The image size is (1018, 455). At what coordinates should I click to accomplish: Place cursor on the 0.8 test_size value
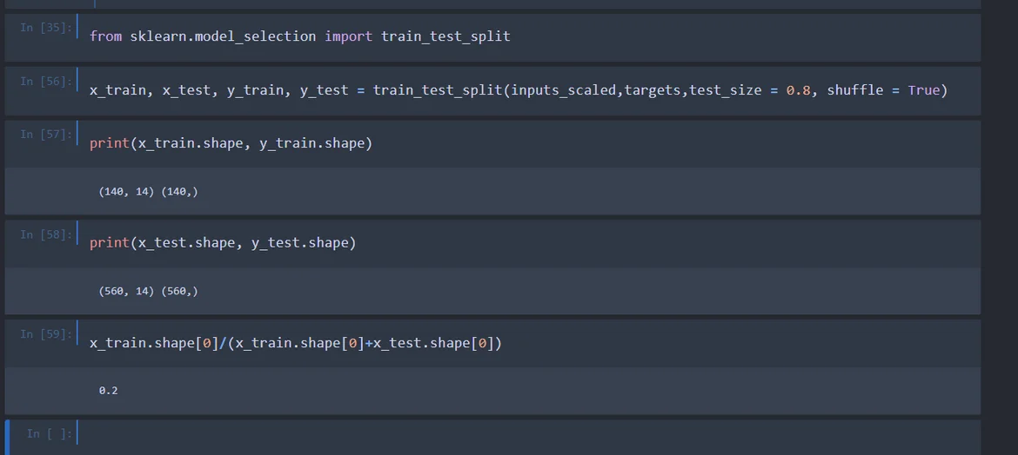click(x=798, y=90)
